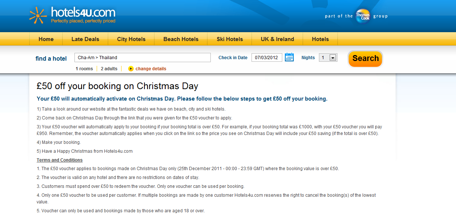This screenshot has height=223, width=456.
Task: Click the yellow arrow beside change details
Action: coord(131,69)
